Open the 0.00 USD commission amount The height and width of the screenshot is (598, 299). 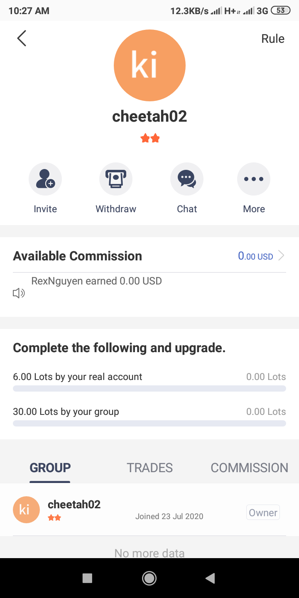coord(255,256)
